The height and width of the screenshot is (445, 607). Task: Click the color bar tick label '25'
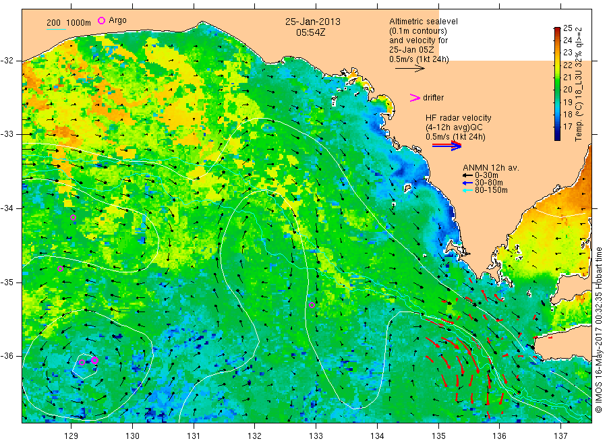567,28
